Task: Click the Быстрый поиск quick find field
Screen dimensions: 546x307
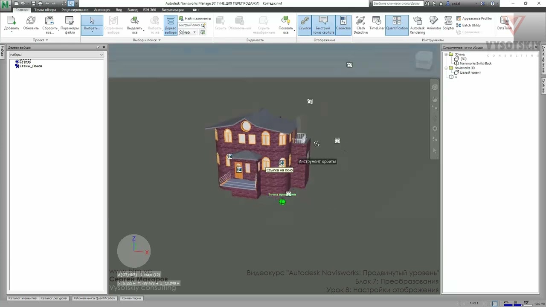Action: coord(189,25)
